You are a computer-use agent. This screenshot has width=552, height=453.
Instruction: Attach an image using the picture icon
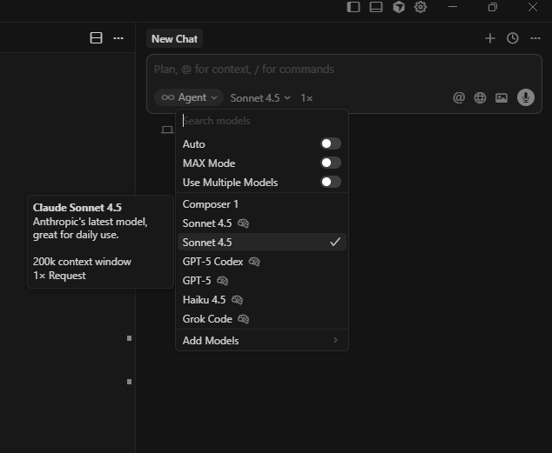tap(502, 97)
